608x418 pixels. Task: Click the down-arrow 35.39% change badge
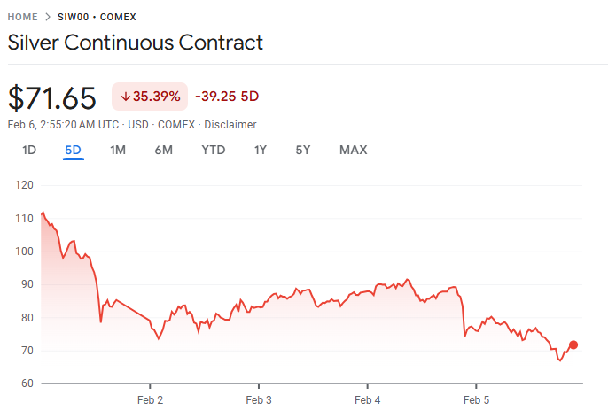point(150,96)
